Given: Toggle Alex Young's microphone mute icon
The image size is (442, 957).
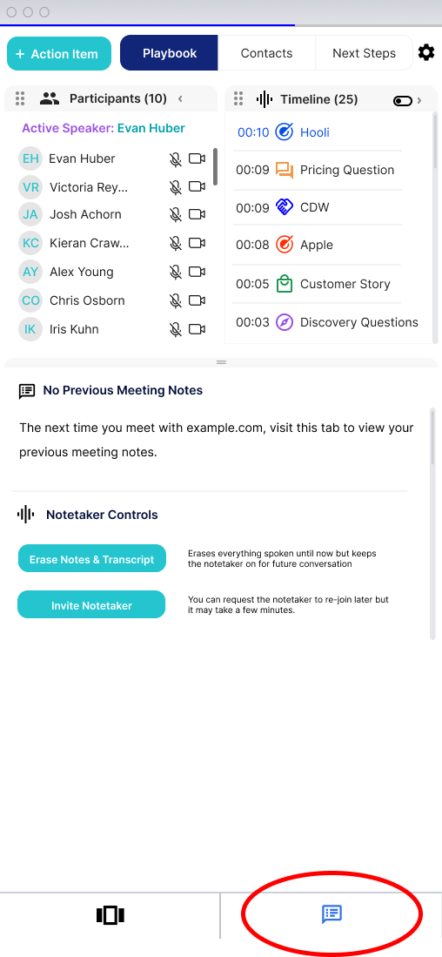Looking at the screenshot, I should coord(176,273).
